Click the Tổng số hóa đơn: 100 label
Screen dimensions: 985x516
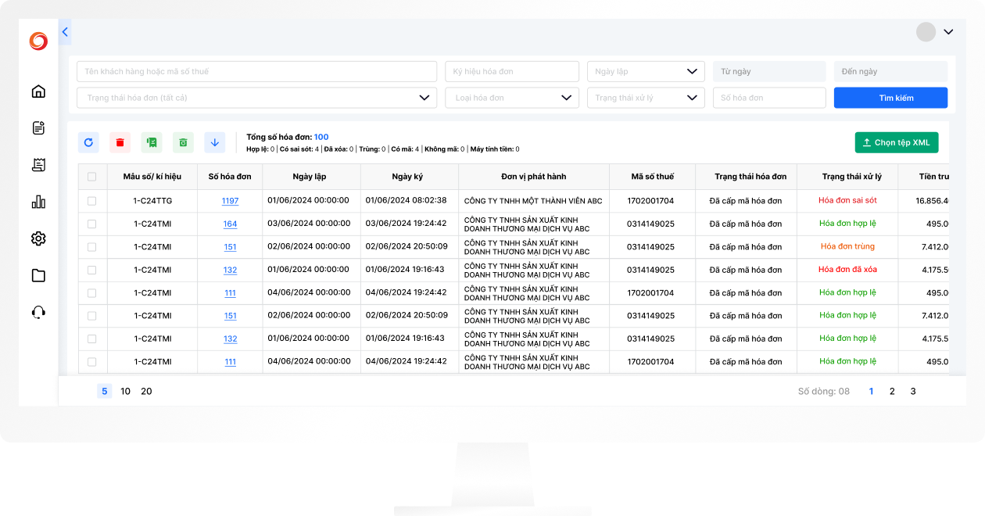(288, 137)
